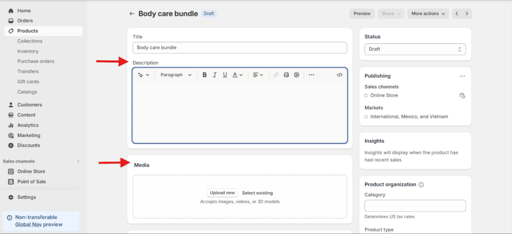Navigate to Collections under Products
Image resolution: width=512 pixels, height=234 pixels.
(30, 41)
